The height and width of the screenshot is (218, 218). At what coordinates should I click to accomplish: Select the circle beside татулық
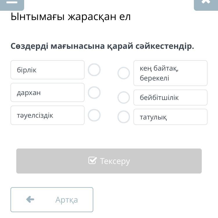[x=124, y=117]
